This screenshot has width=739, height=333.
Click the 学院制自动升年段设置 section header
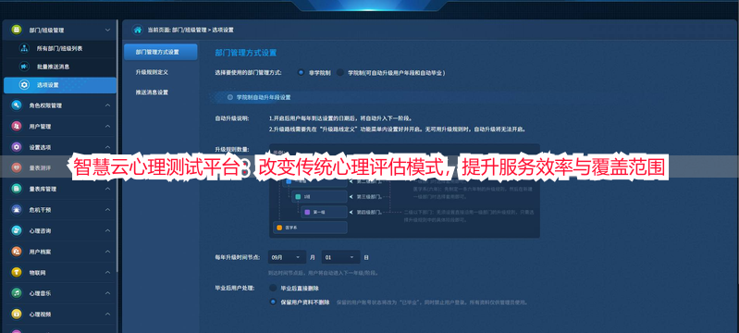click(x=264, y=97)
